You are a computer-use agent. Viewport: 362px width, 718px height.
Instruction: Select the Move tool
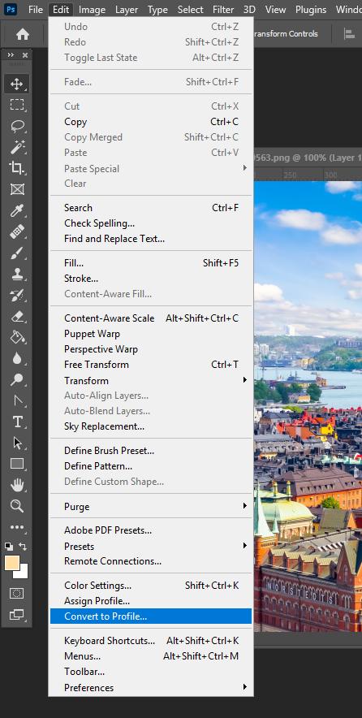click(x=17, y=84)
